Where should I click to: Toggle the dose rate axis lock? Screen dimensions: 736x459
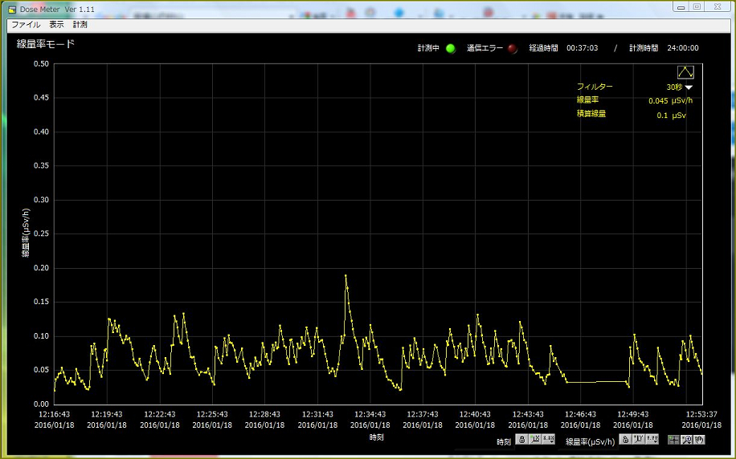[625, 440]
